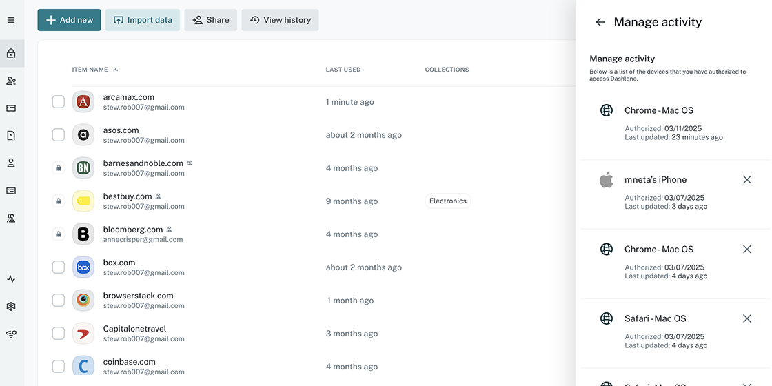Open the VPN wifi sidebar icon
This screenshot has width=772, height=386.
click(x=11, y=334)
